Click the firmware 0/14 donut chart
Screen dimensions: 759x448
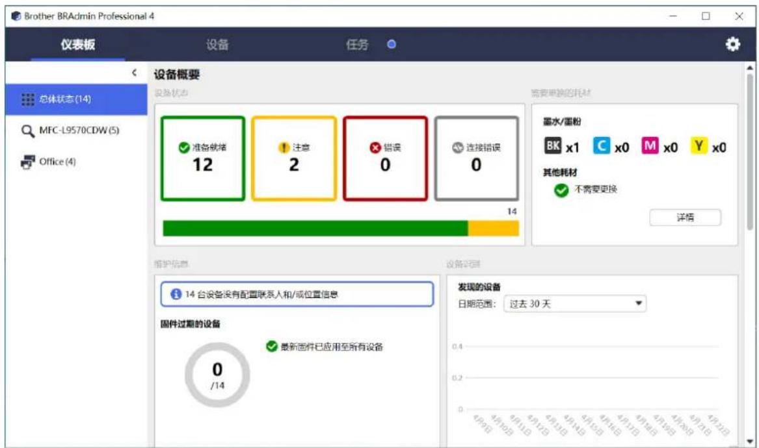[x=217, y=375]
